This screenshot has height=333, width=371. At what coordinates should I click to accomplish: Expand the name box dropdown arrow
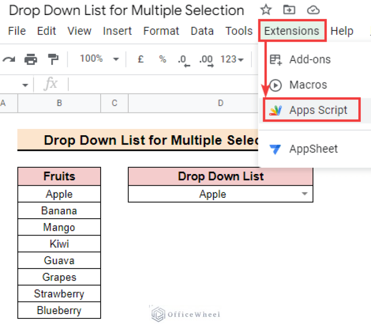click(25, 85)
